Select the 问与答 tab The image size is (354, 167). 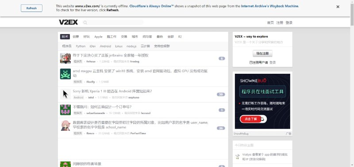[x=147, y=37]
